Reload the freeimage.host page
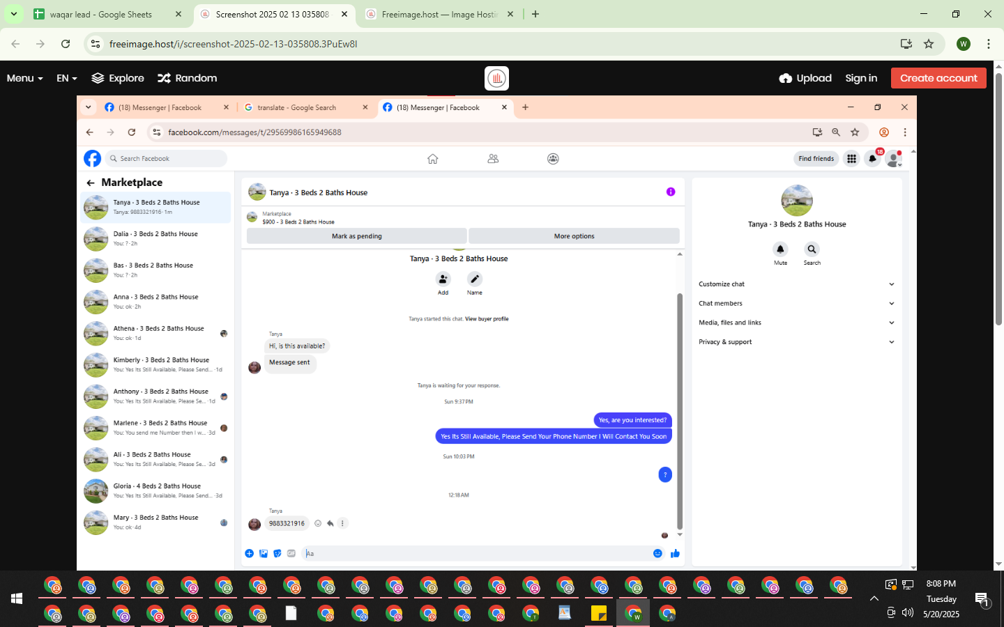This screenshot has height=627, width=1004. point(66,44)
